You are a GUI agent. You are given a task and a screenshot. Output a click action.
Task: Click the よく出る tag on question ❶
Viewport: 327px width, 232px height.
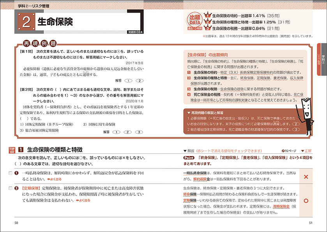click(x=55, y=179)
